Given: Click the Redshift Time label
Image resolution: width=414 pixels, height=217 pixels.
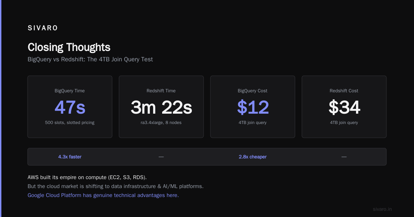Looking at the screenshot, I should pyautogui.click(x=161, y=91).
